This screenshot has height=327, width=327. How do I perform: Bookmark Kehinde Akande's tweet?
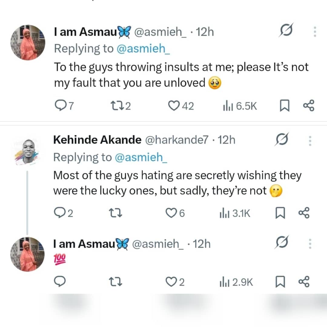pyautogui.click(x=280, y=213)
